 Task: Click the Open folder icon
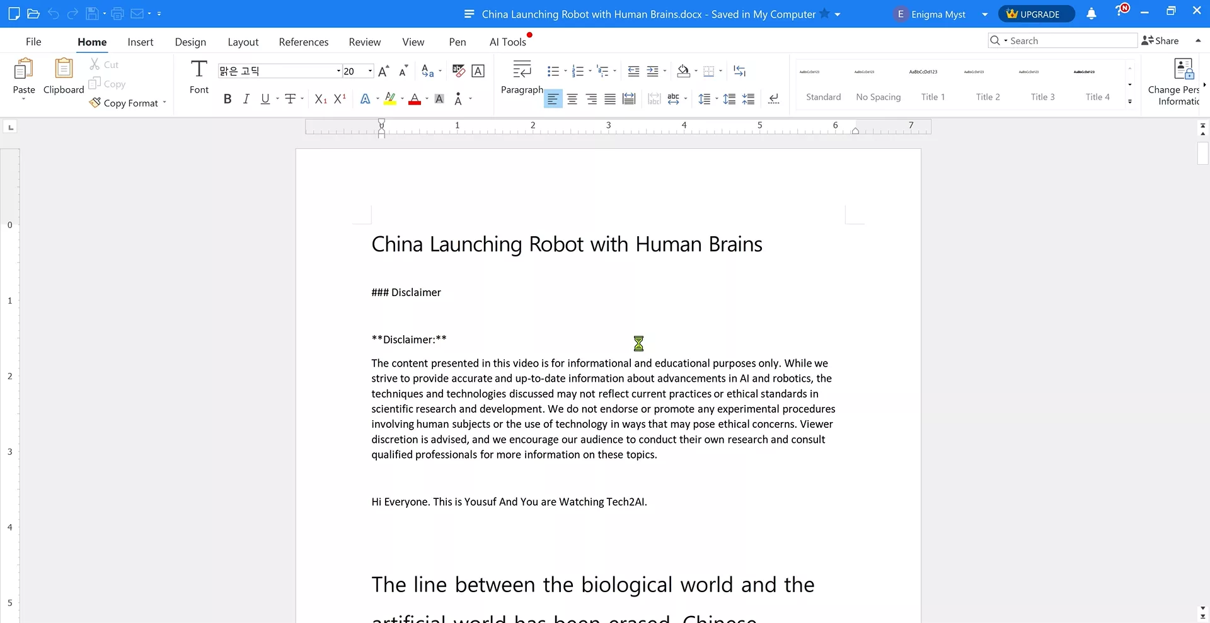[33, 13]
